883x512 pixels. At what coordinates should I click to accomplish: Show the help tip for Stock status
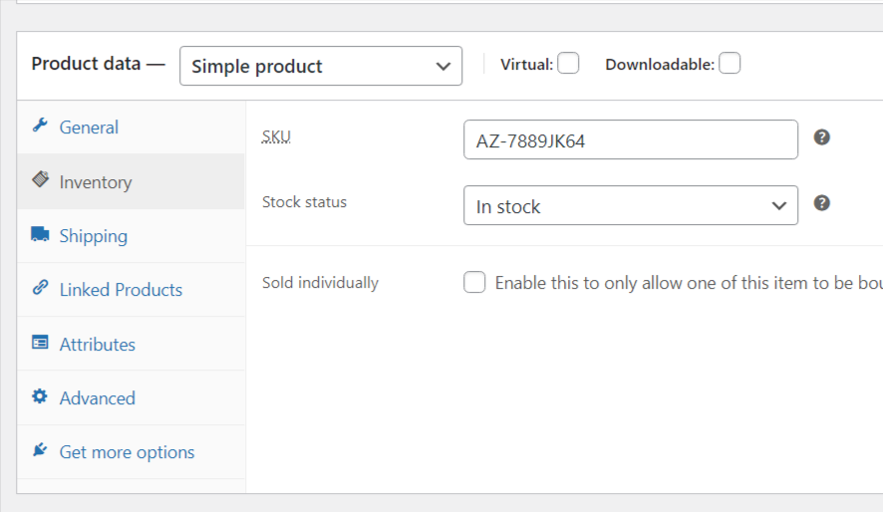pos(821,203)
